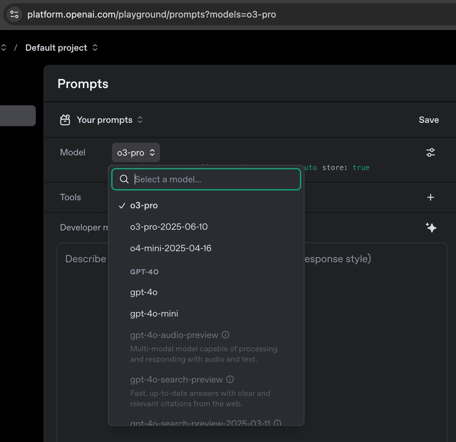Screen dimensions: 456x442
Task: Open model settings sliders icon
Action: click(x=431, y=152)
